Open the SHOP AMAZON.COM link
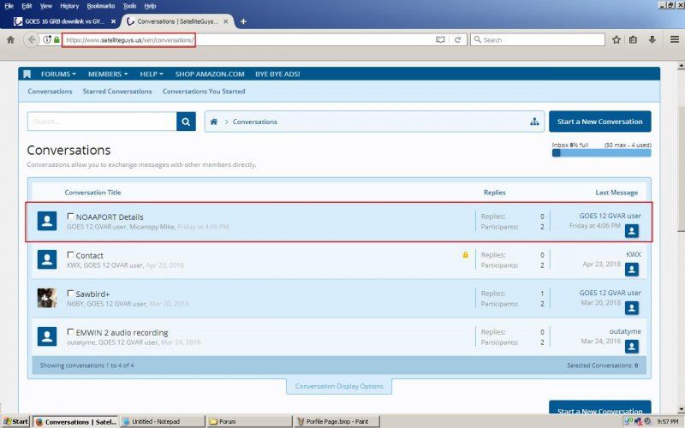Viewport: 685px width, 428px height. click(x=210, y=74)
